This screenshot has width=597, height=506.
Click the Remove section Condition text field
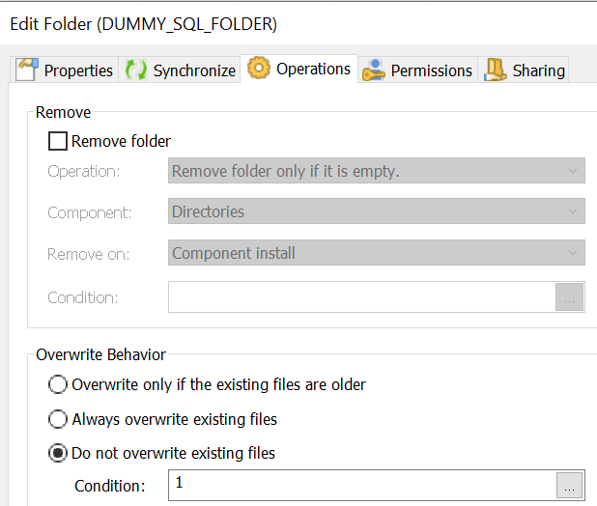[361, 297]
